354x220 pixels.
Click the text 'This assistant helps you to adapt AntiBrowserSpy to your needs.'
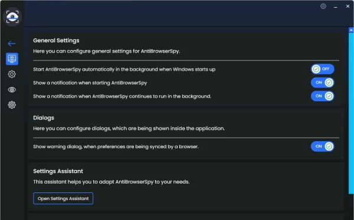click(112, 182)
